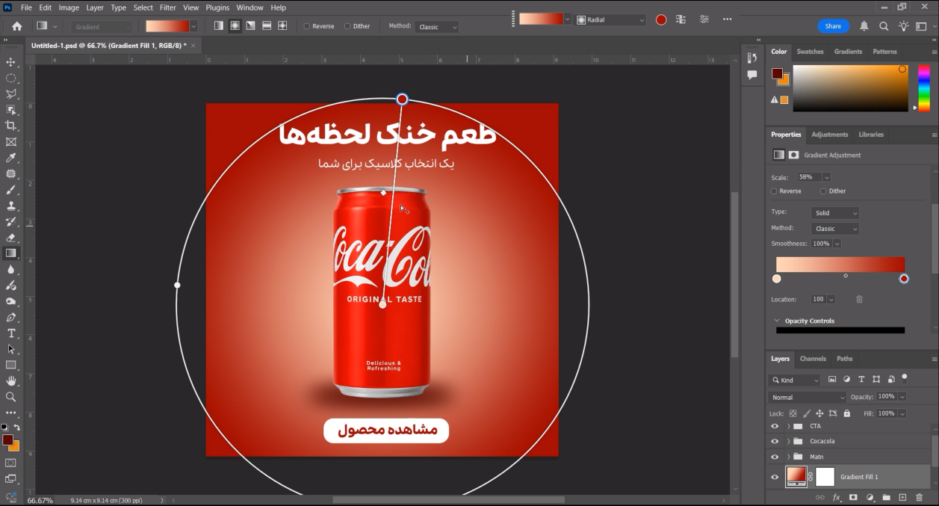This screenshot has width=939, height=506.
Task: Open the History panel icon
Action: point(752,58)
